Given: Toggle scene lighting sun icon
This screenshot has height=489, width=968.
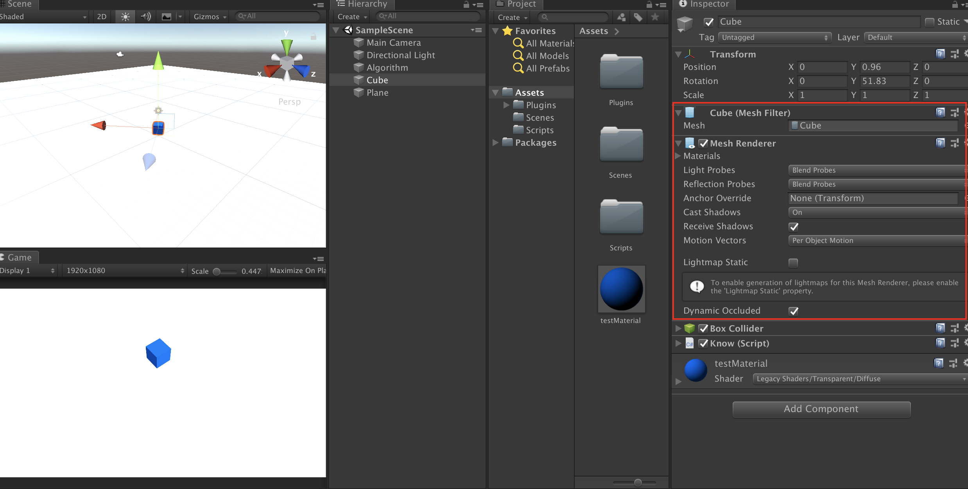Looking at the screenshot, I should click(x=125, y=17).
